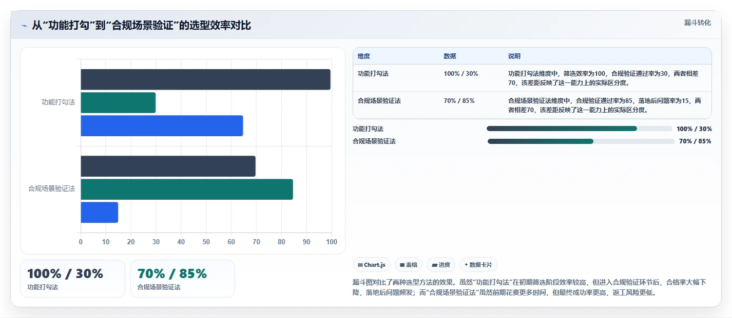Screen dimensions: 732x318
Task: Click the 合规场景验证法 progress bar
Action: click(581, 141)
